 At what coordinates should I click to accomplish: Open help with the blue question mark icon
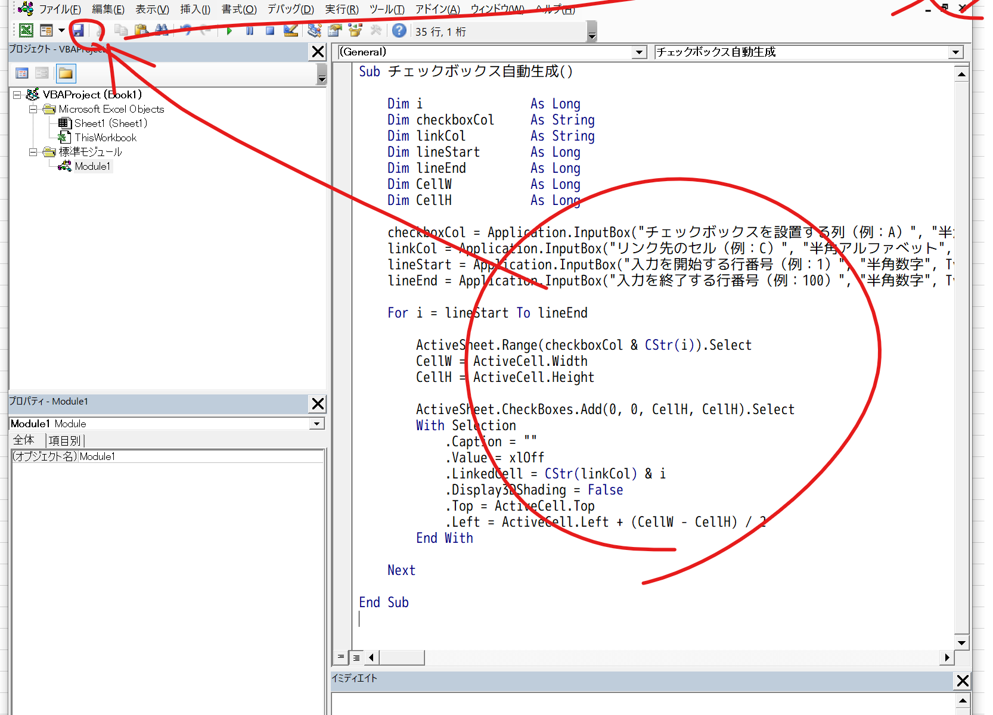pyautogui.click(x=399, y=31)
